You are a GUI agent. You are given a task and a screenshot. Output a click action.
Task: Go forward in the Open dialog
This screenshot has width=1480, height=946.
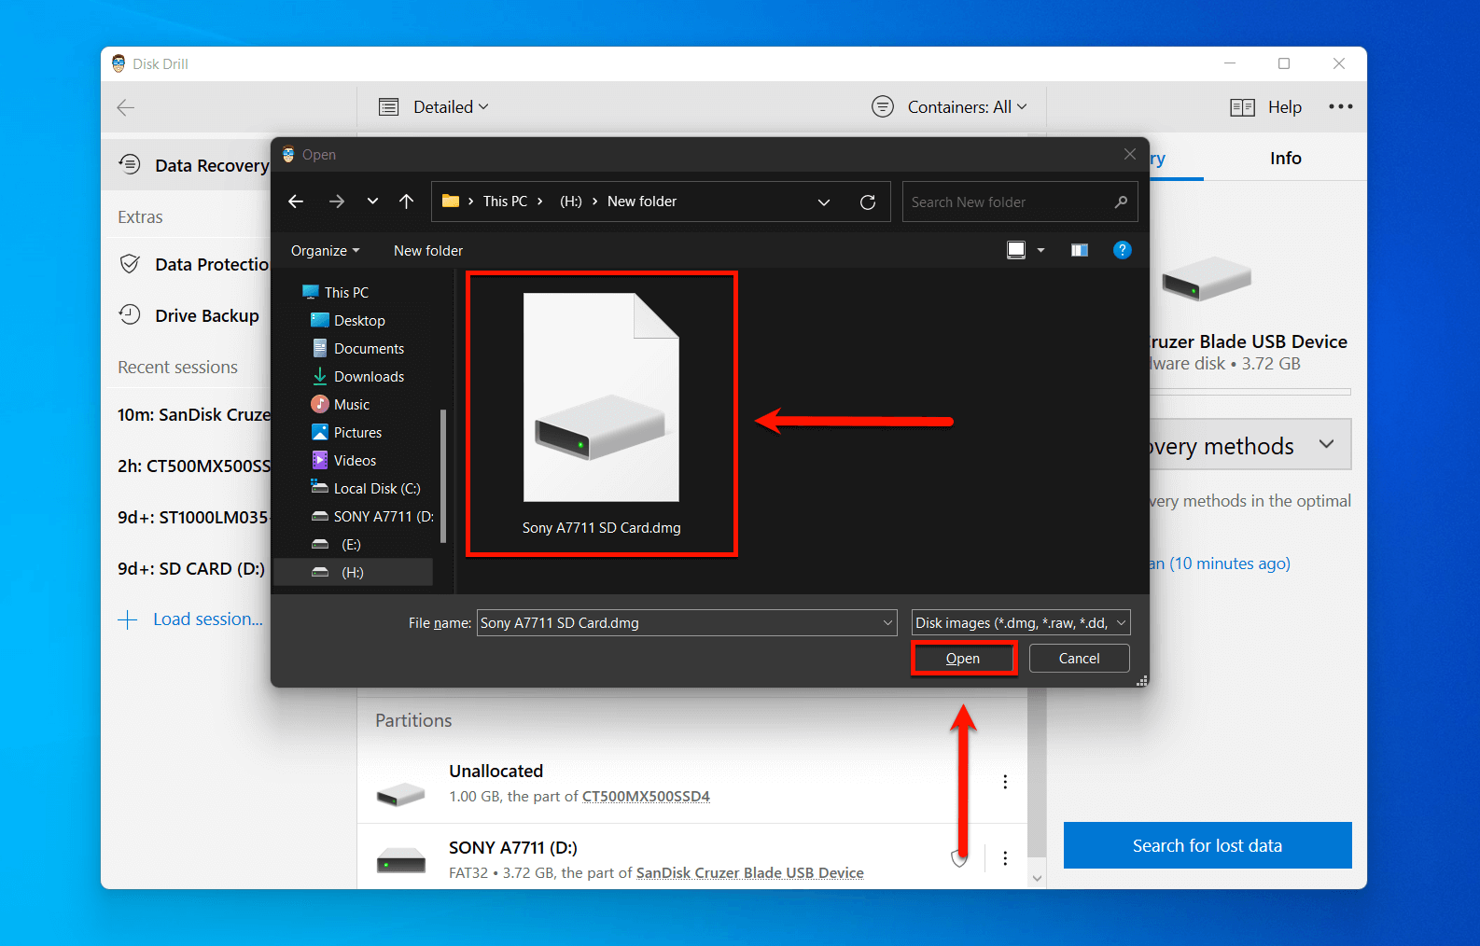[x=337, y=202]
